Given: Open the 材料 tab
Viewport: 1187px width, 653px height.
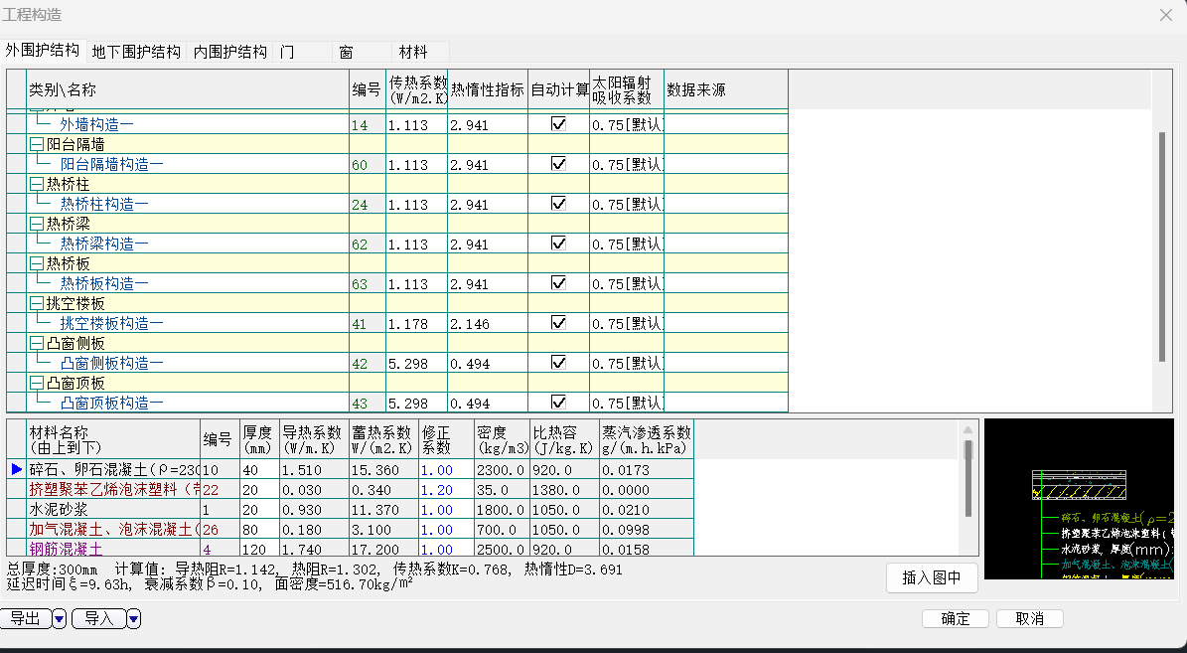Looking at the screenshot, I should [413, 52].
